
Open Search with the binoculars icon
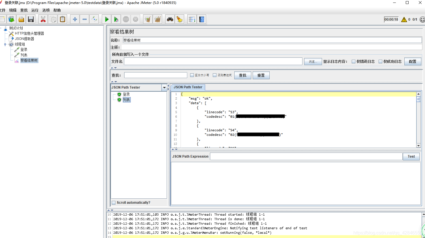[170, 19]
